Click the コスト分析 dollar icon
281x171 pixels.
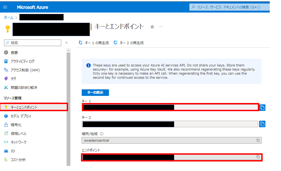6,159
